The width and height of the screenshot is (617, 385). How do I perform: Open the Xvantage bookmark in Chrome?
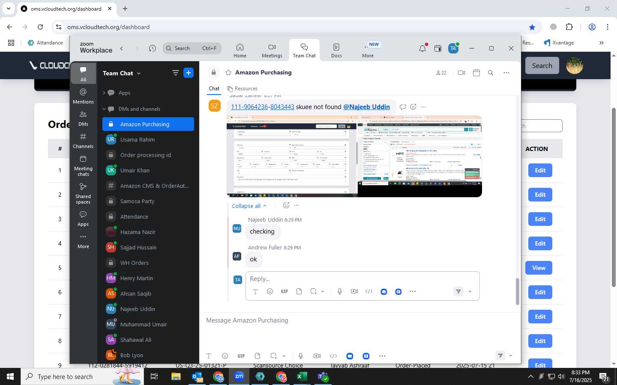559,43
